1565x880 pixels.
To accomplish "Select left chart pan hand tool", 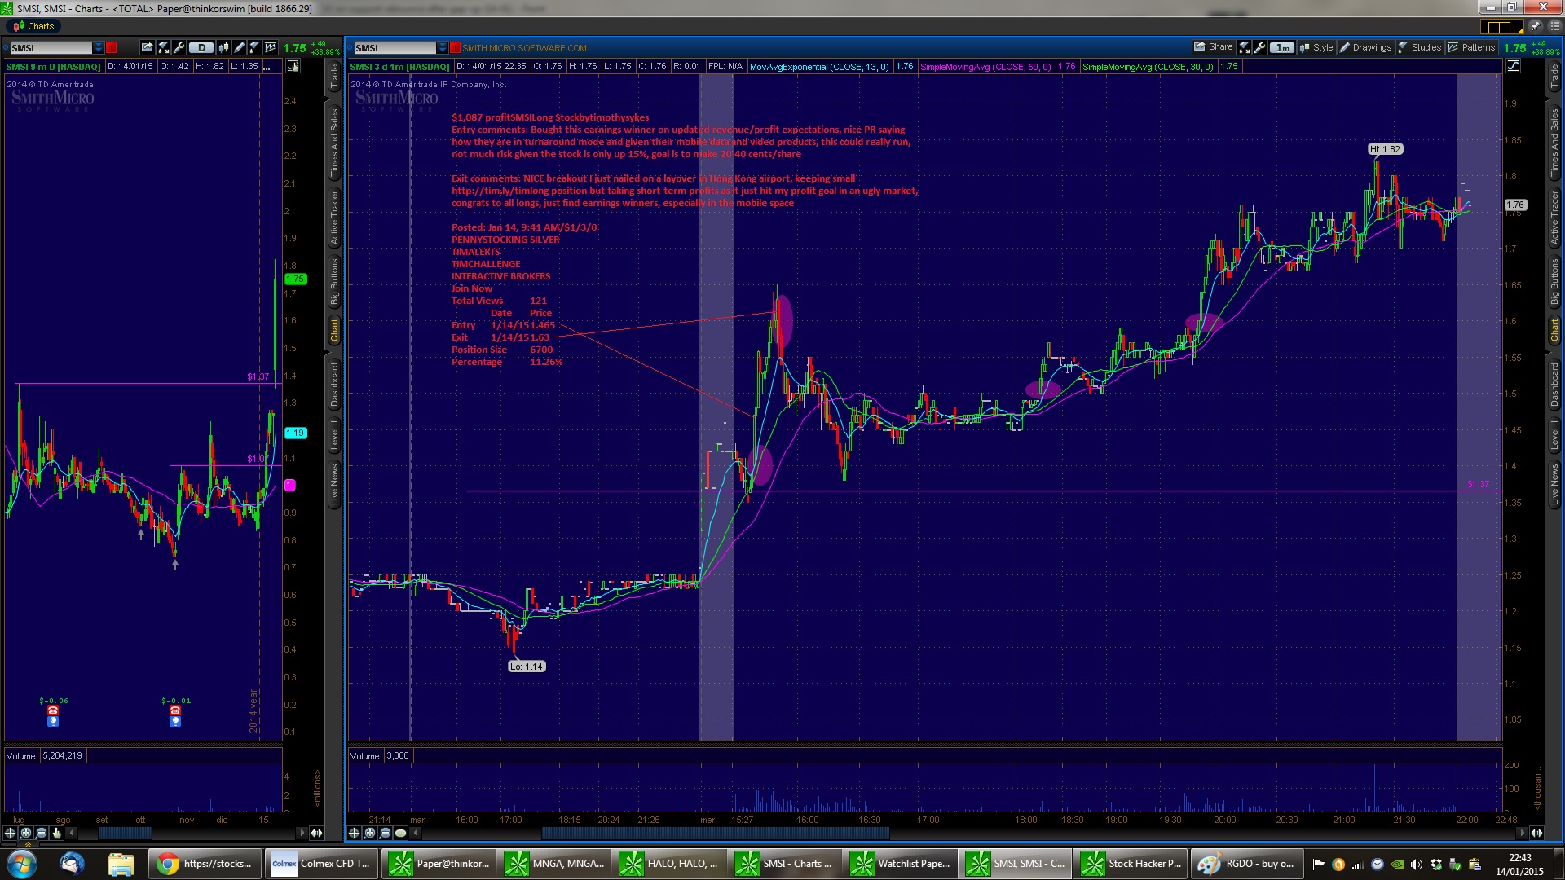I will pyautogui.click(x=56, y=833).
